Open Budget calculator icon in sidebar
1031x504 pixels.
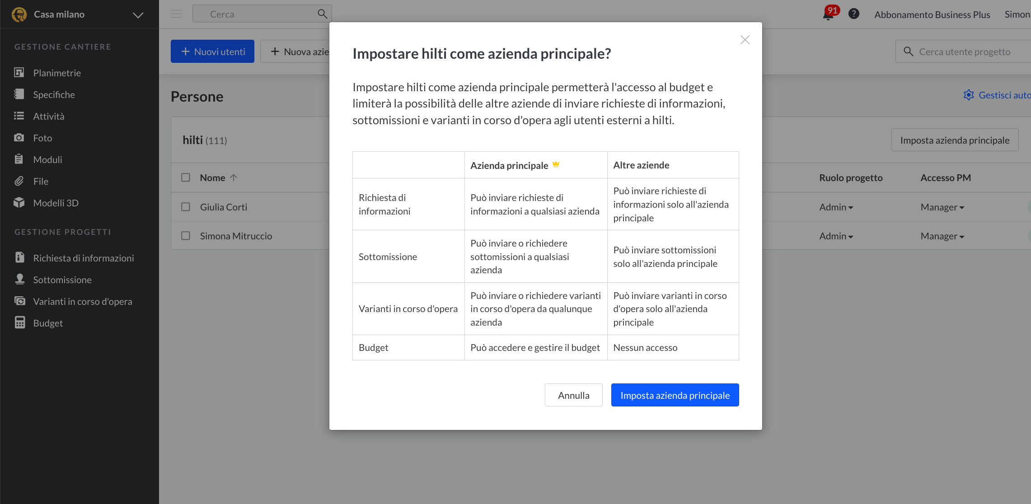[x=19, y=323]
